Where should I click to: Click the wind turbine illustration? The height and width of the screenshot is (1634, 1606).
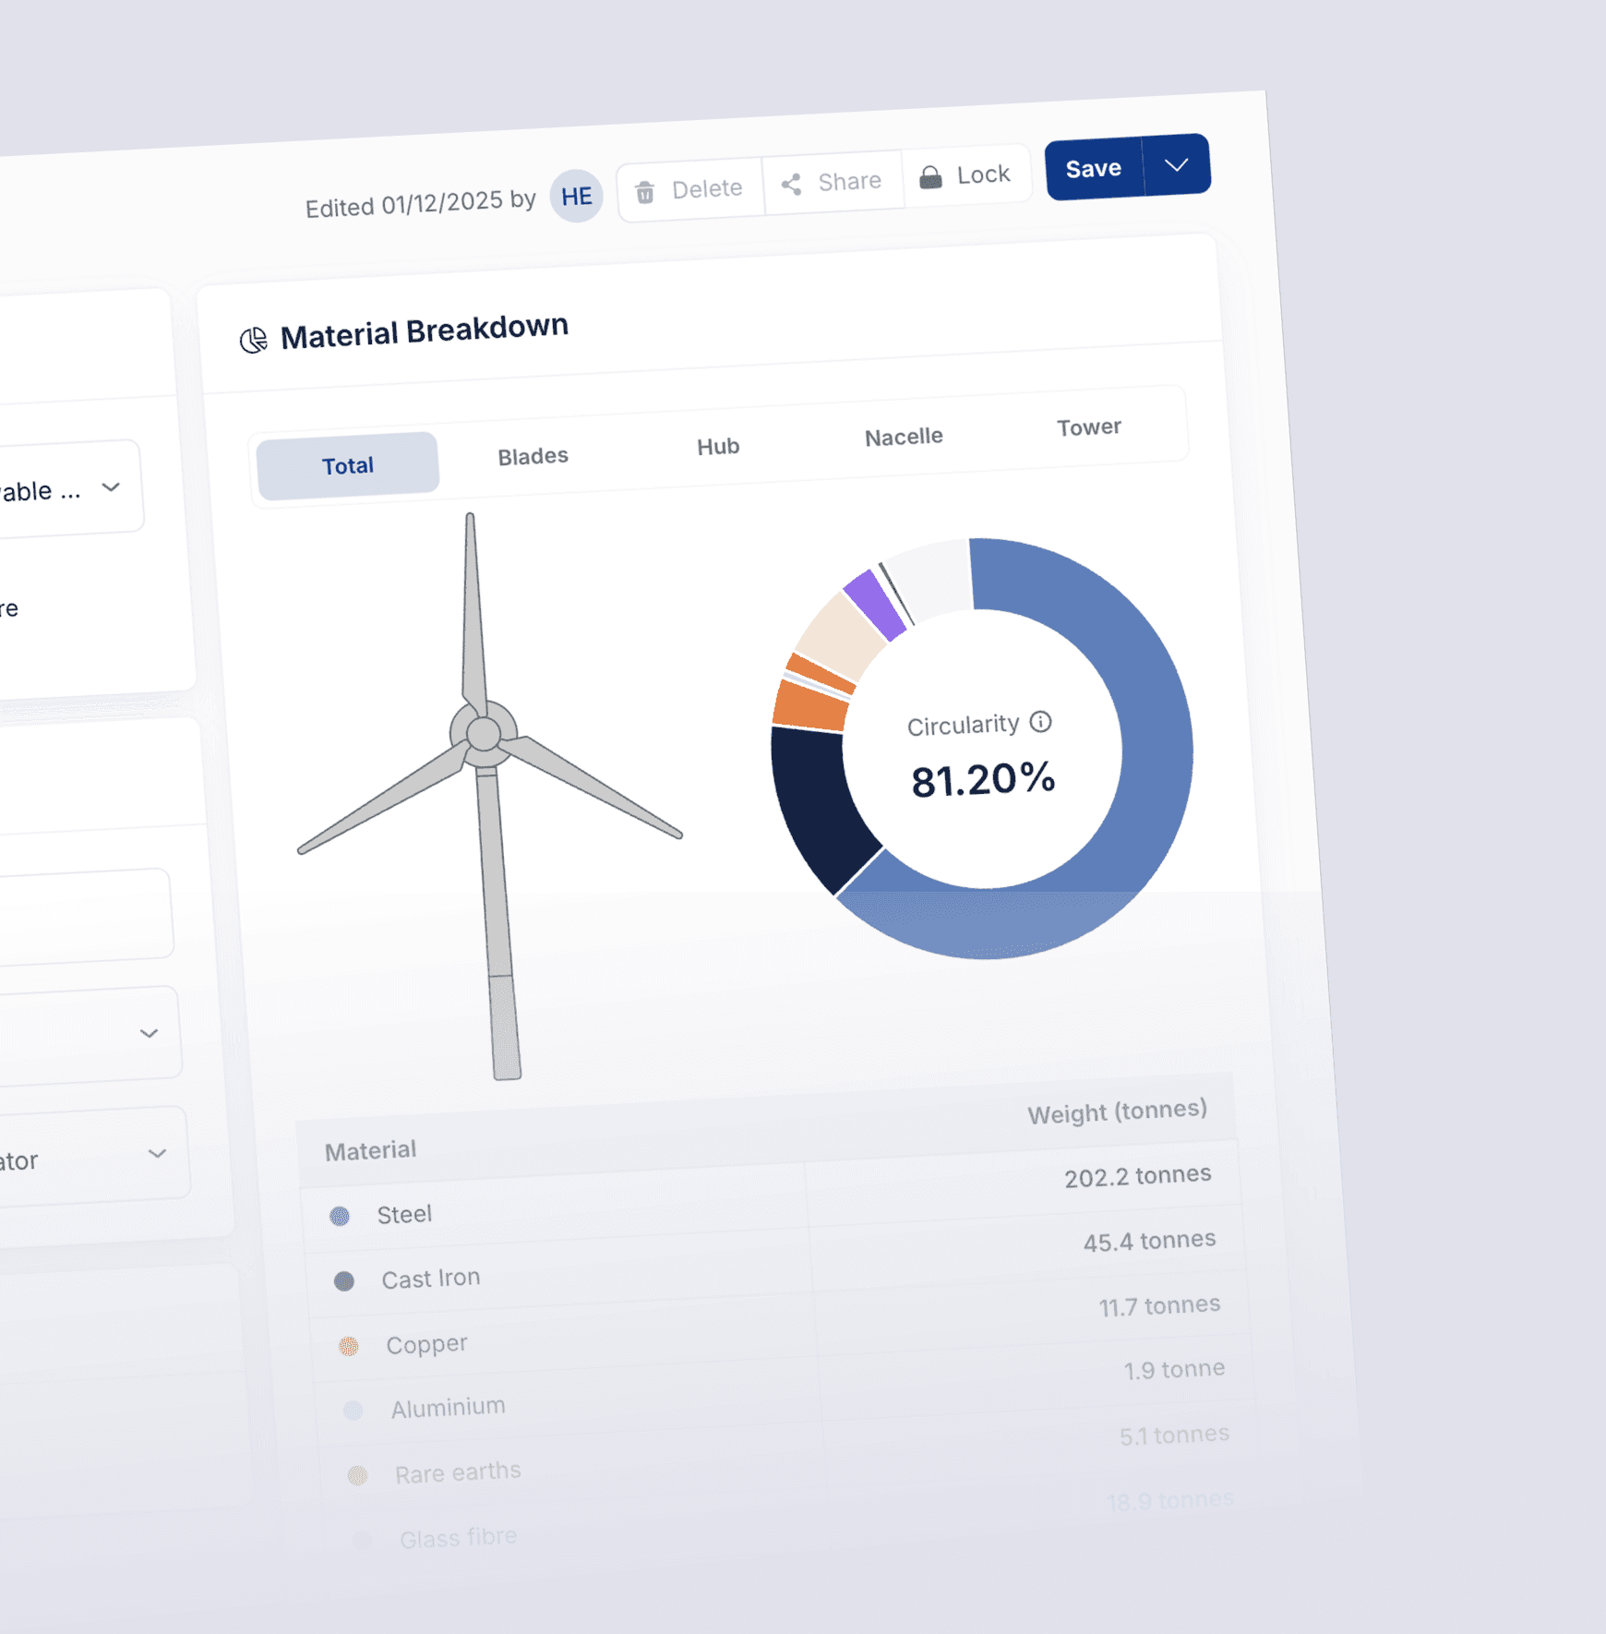(x=489, y=796)
